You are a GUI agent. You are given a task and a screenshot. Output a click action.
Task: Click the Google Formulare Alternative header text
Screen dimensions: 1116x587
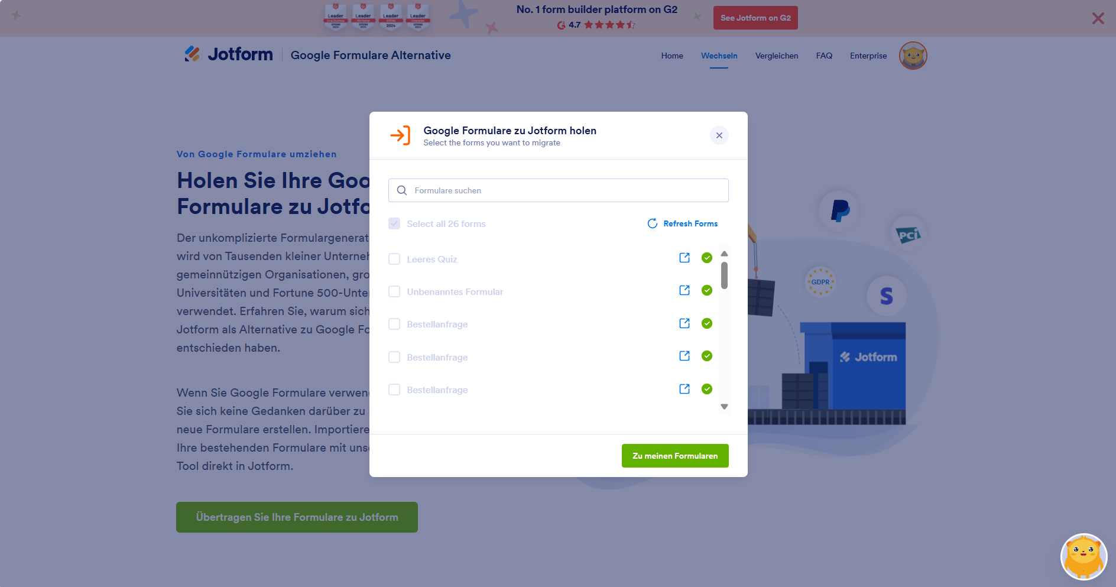[371, 55]
